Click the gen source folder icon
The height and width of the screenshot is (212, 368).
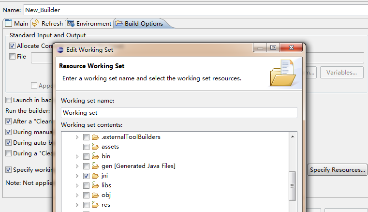(x=95, y=166)
